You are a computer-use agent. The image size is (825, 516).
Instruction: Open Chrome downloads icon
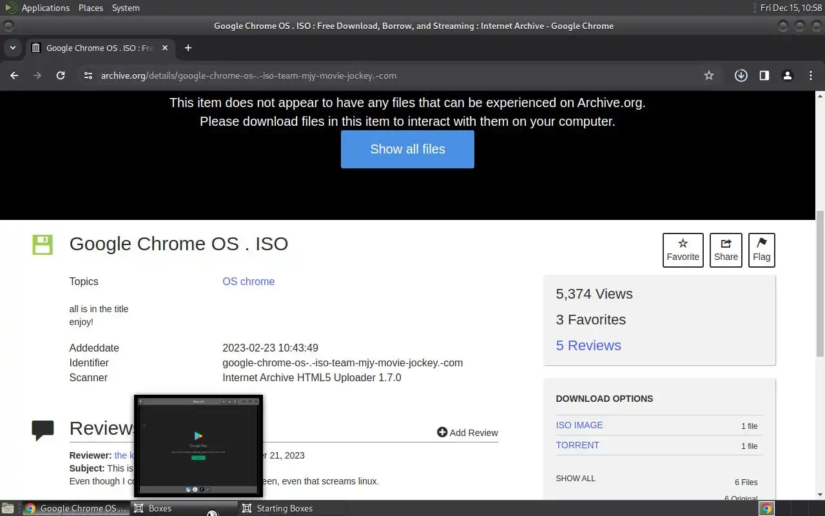point(741,75)
